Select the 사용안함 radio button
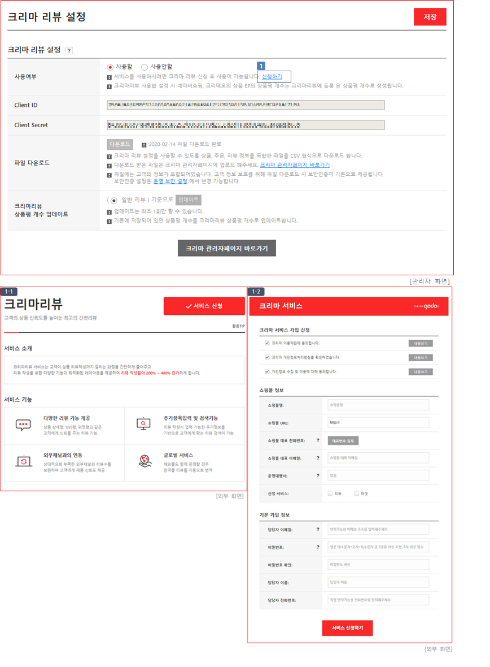The height and width of the screenshot is (667, 490). click(145, 67)
